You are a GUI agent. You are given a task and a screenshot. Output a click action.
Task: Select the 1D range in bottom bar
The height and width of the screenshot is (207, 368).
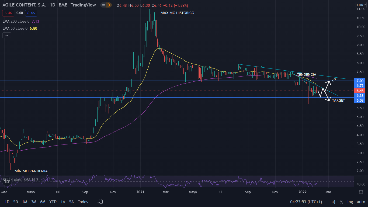tap(7, 202)
